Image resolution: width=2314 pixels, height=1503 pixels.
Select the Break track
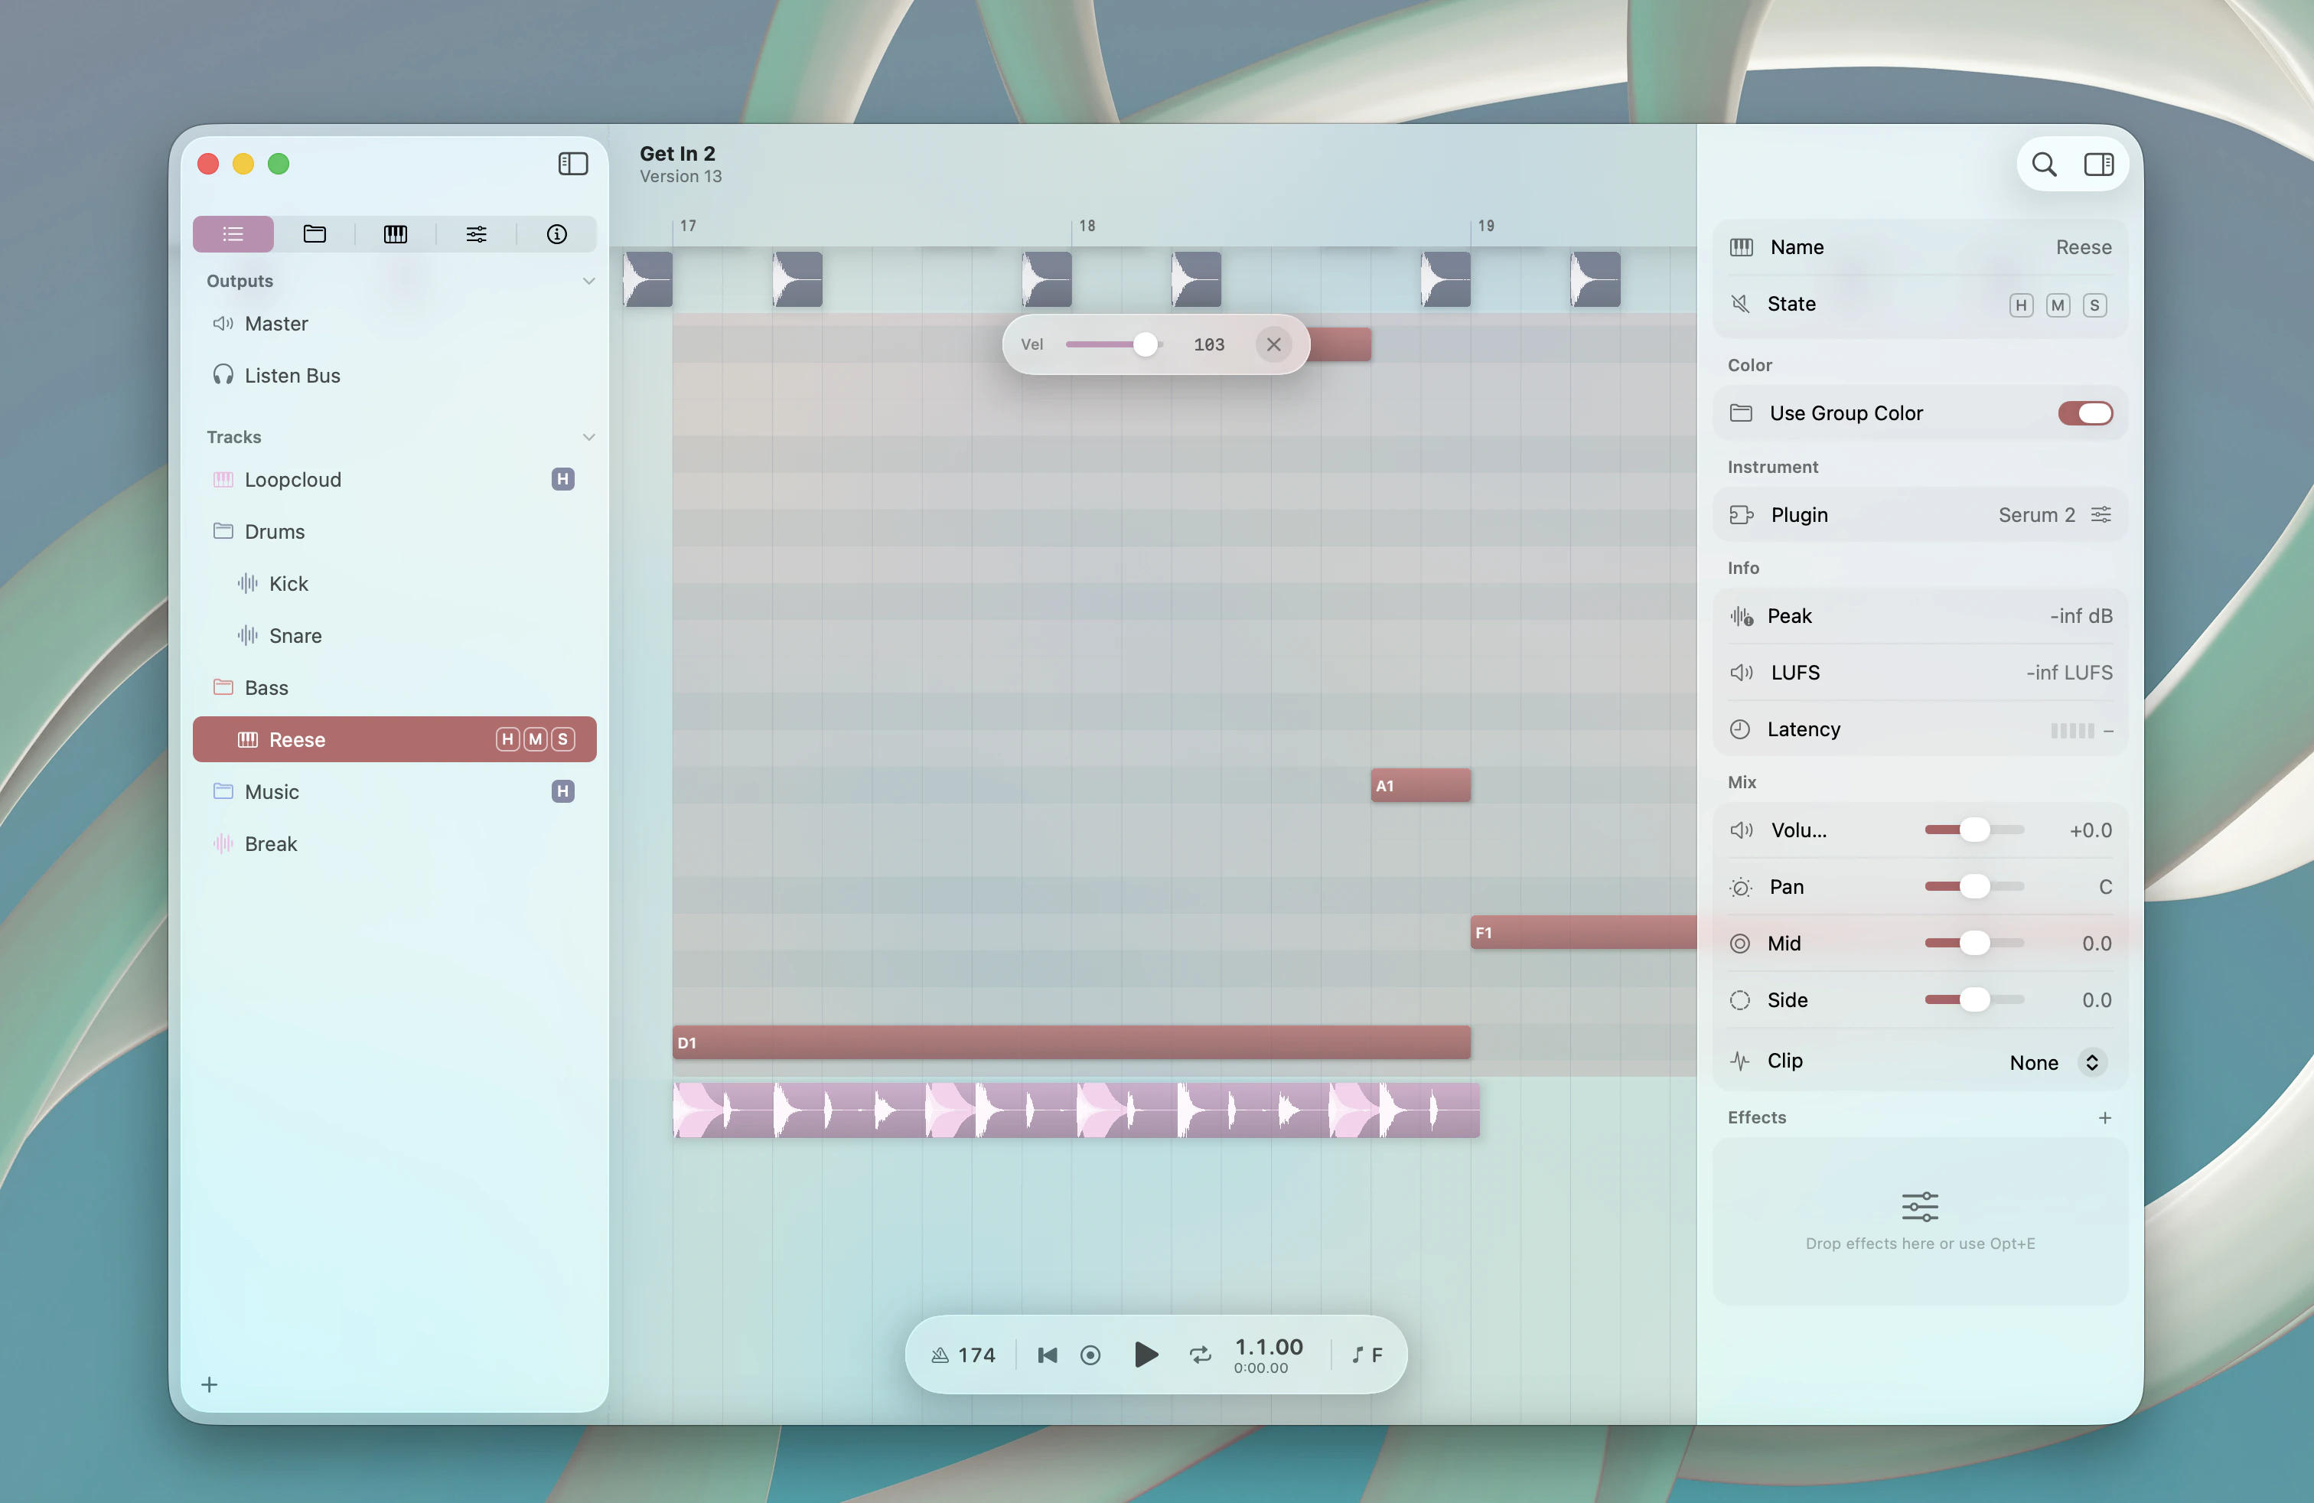click(x=395, y=844)
